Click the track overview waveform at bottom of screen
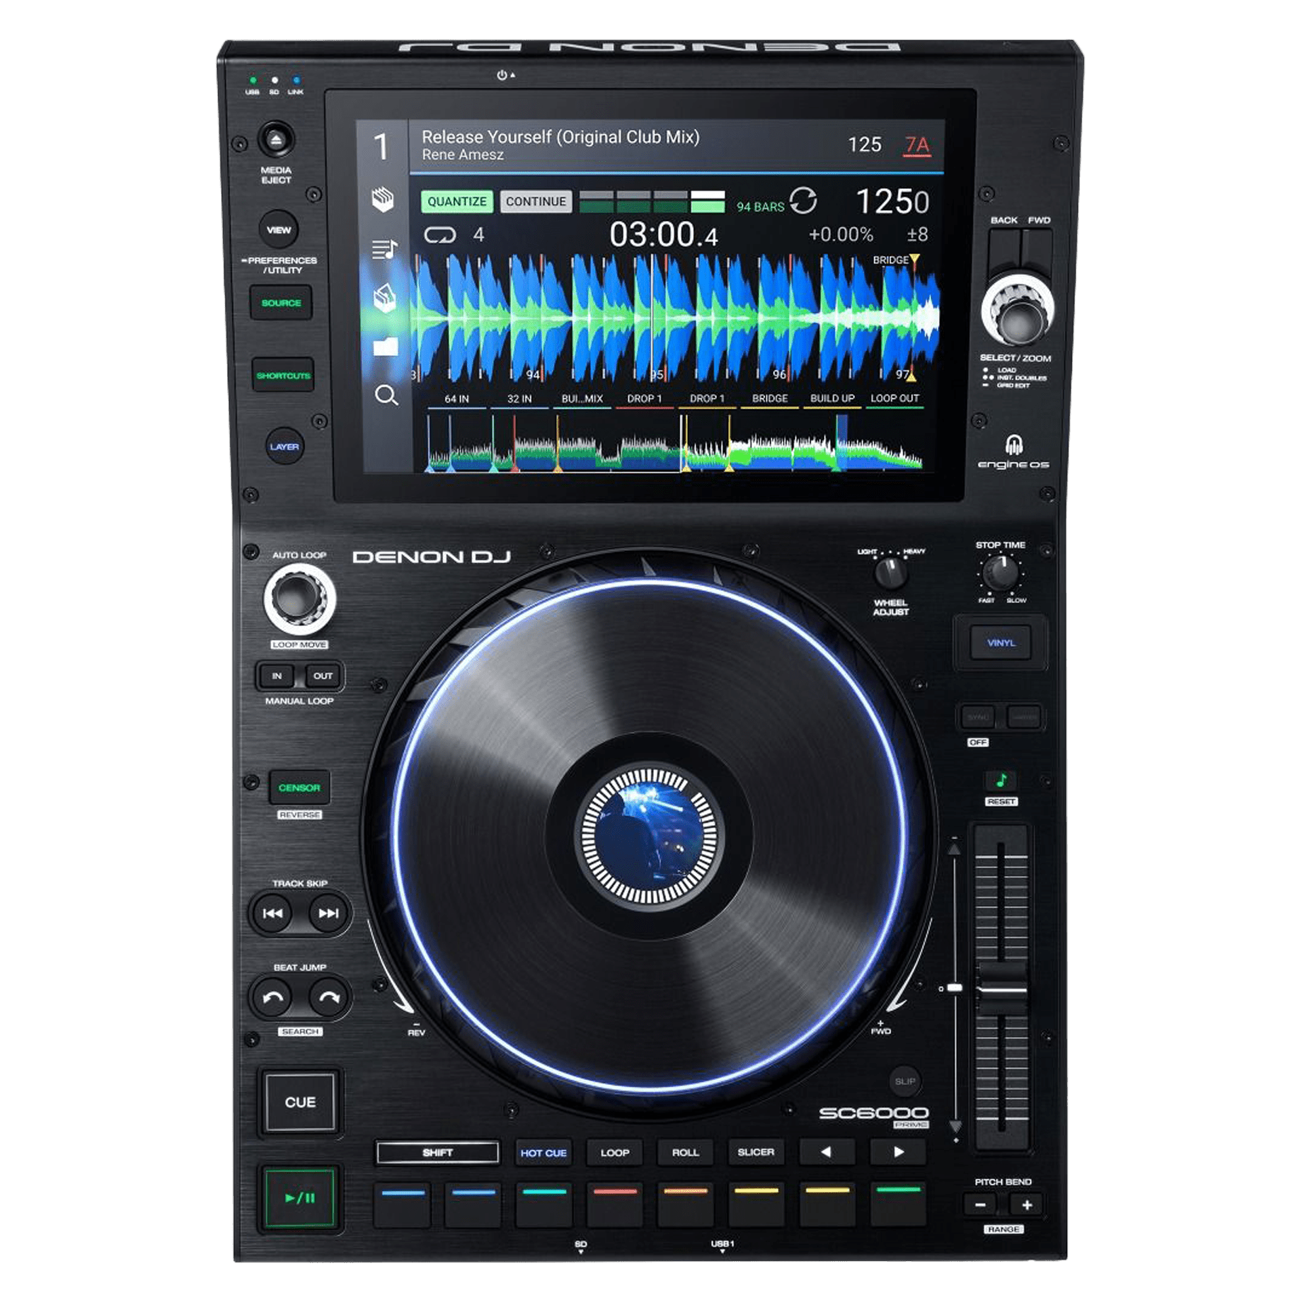 [x=674, y=442]
